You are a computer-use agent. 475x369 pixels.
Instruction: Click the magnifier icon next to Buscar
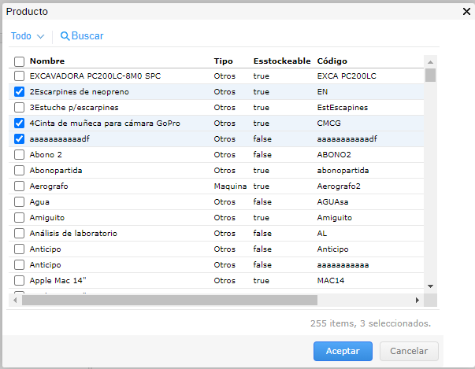point(65,36)
